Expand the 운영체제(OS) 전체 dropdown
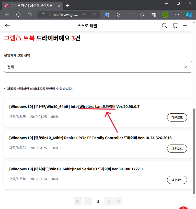The image size is (196, 209). point(98,67)
